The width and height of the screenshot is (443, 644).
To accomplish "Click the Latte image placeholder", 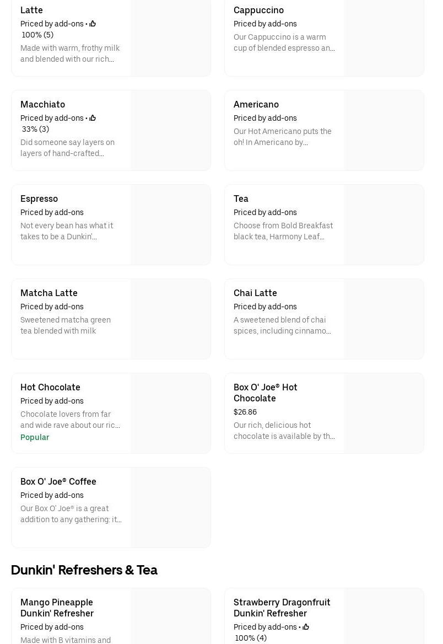I will point(171,37).
